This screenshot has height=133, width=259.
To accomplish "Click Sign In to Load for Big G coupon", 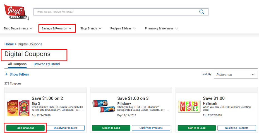I will tap(25, 128).
